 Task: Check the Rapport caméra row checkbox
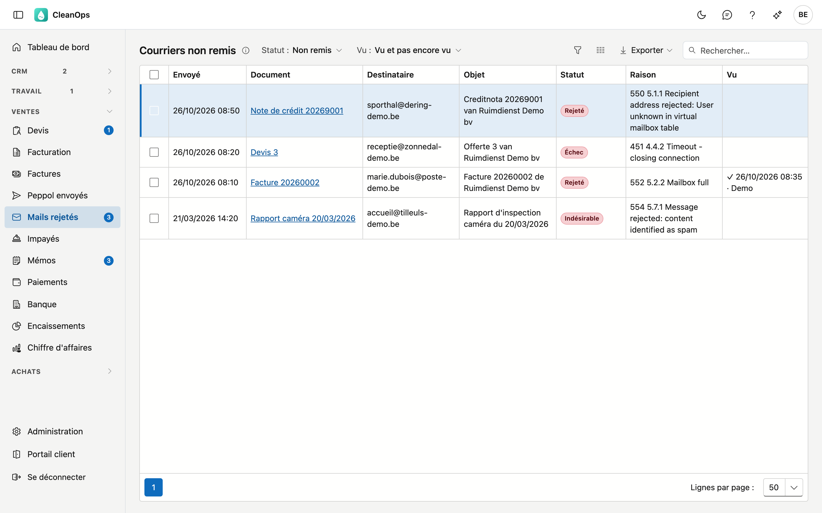pos(154,218)
